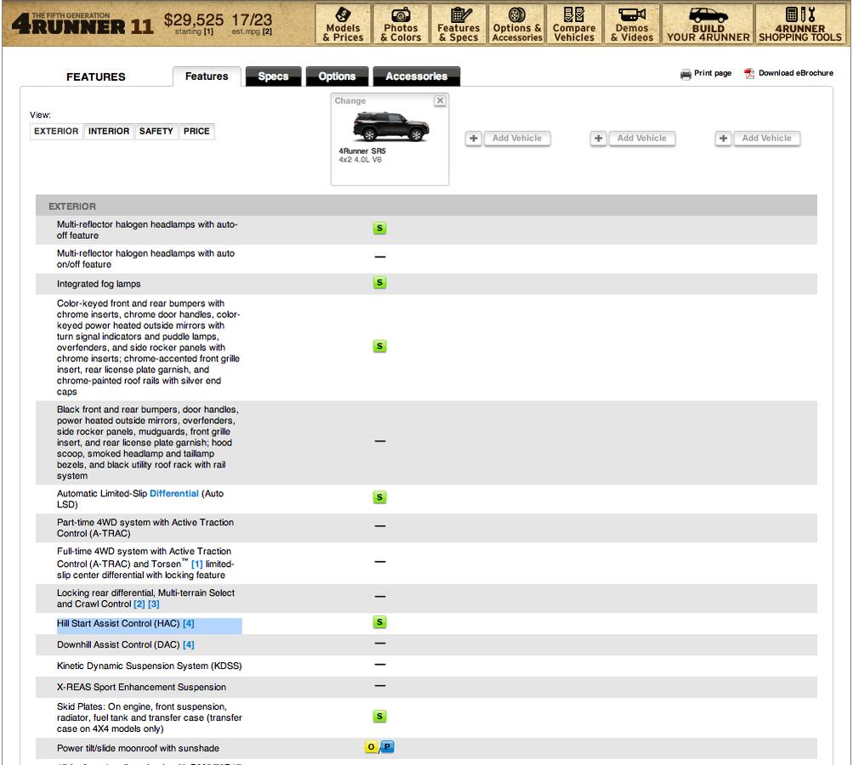Switch to the Accessories tab

click(416, 76)
